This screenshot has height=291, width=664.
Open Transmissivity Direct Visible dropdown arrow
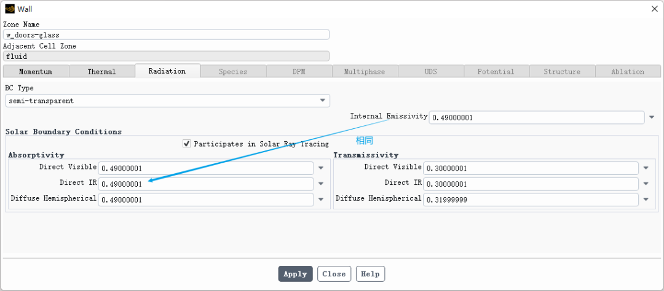pyautogui.click(x=646, y=168)
